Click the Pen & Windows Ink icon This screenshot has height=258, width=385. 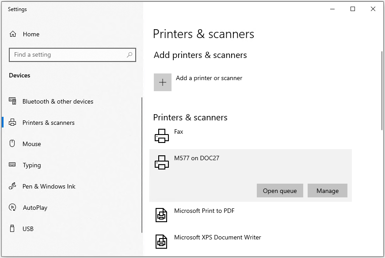tap(12, 186)
